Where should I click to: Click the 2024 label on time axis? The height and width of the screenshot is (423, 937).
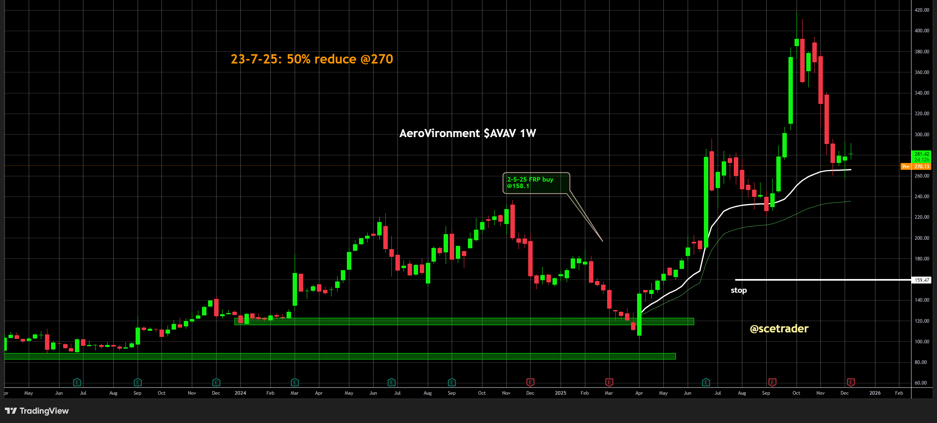[x=240, y=393]
